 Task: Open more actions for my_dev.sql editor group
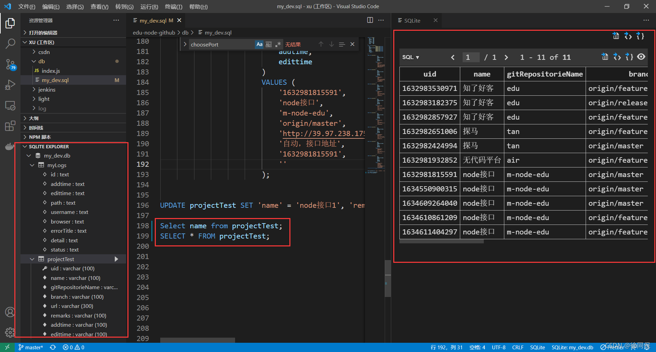coord(381,20)
